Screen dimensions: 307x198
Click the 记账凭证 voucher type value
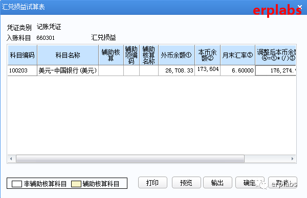pyautogui.click(x=49, y=27)
